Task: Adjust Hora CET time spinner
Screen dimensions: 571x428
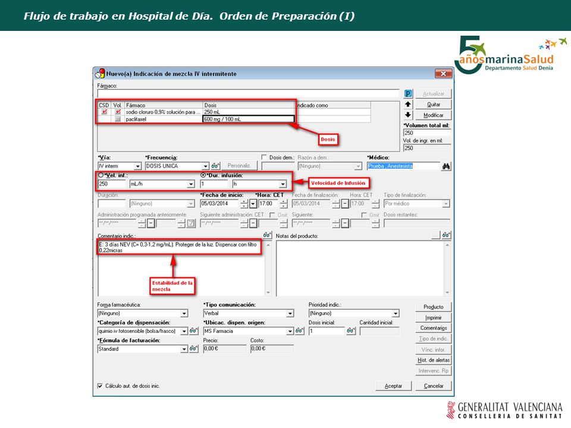Action: coord(283,204)
